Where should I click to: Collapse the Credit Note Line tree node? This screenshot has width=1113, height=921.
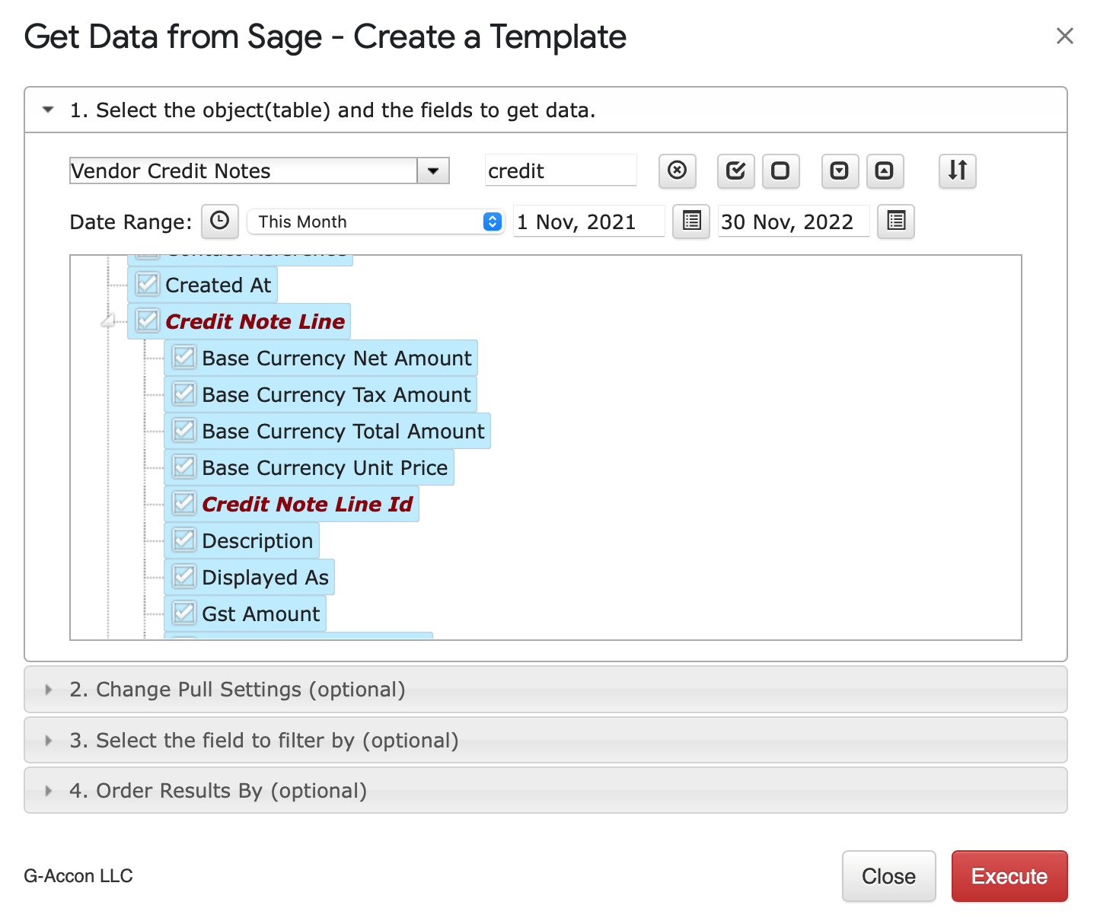point(108,322)
